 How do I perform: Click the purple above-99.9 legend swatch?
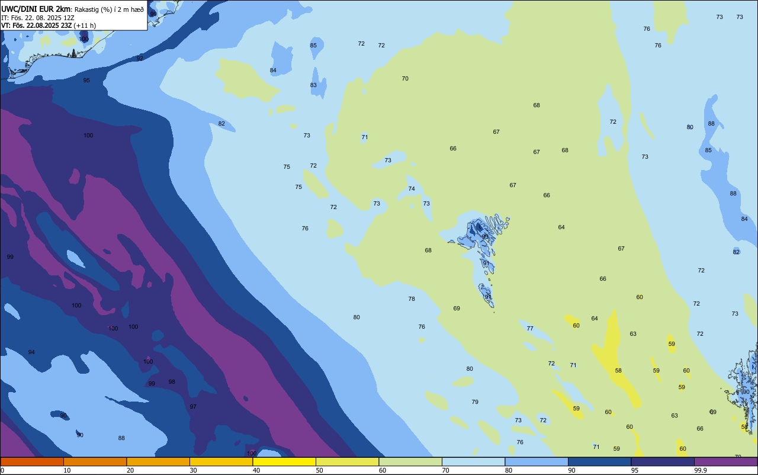tap(726, 461)
